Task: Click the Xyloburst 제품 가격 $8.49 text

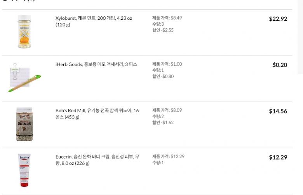Action: click(167, 18)
